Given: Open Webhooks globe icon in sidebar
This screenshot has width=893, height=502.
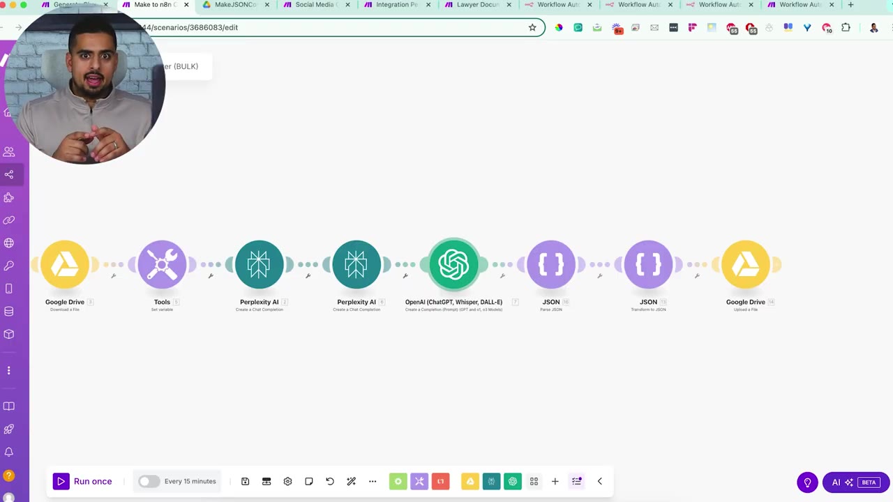Looking at the screenshot, I should pyautogui.click(x=9, y=243).
